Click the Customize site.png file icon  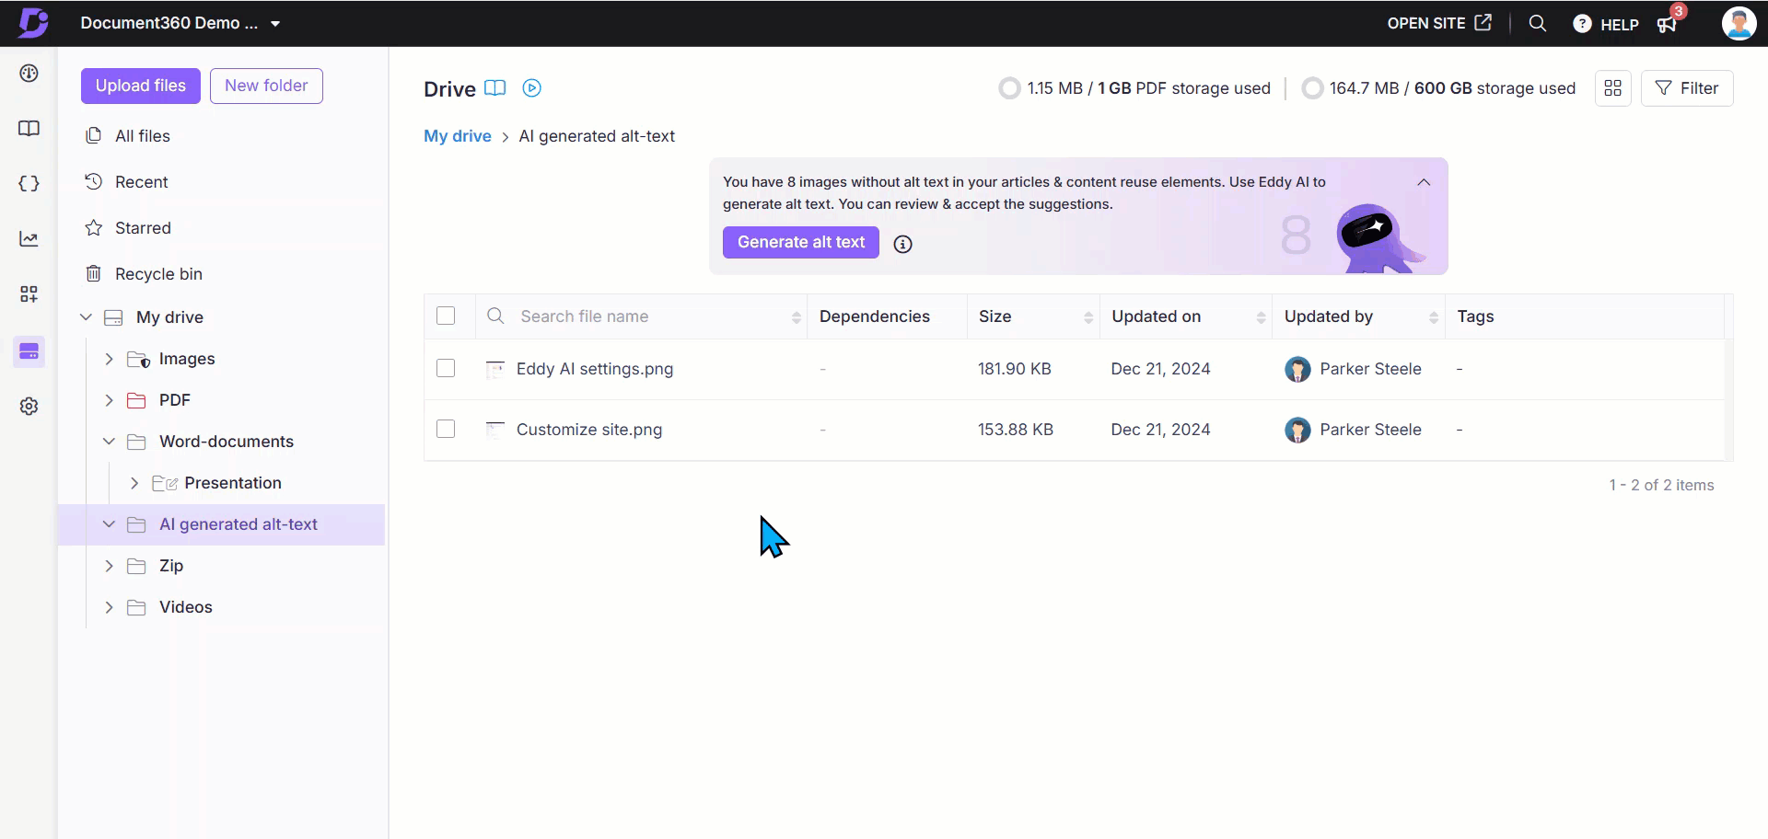pyautogui.click(x=494, y=430)
